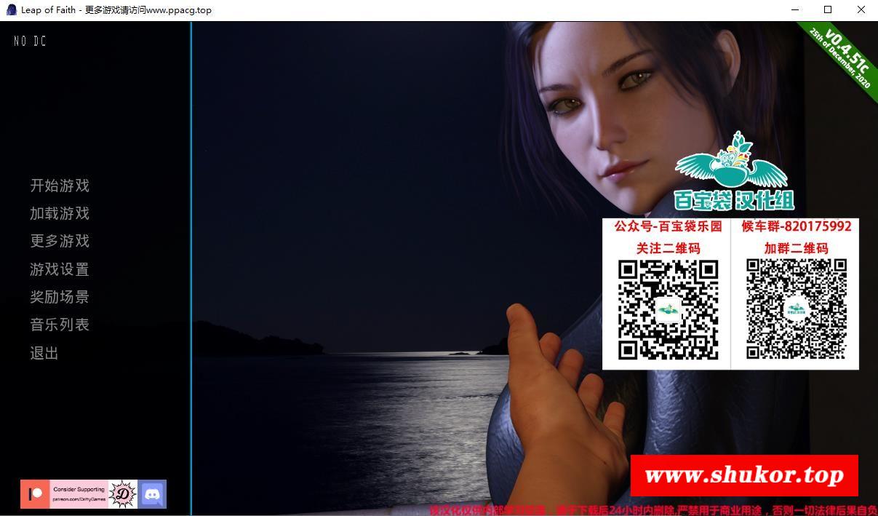This screenshot has height=516, width=878.
Task: Maximize the Leap of Faith window
Action: 828,10
